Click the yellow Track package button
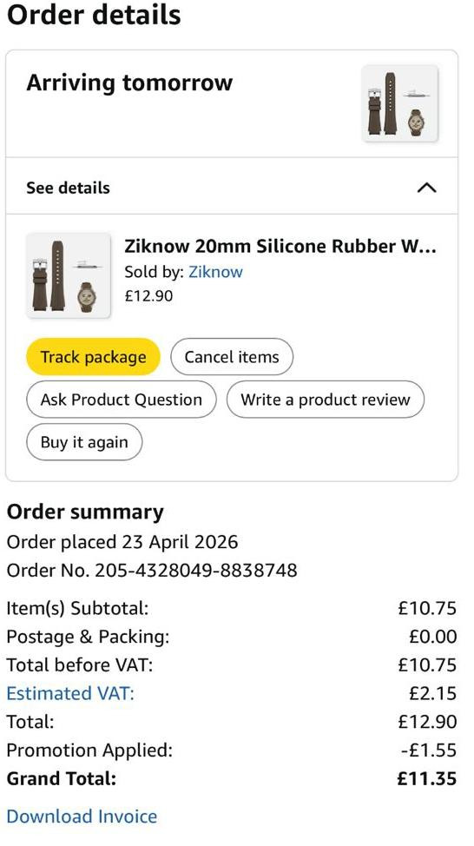The height and width of the screenshot is (846, 474). click(93, 357)
